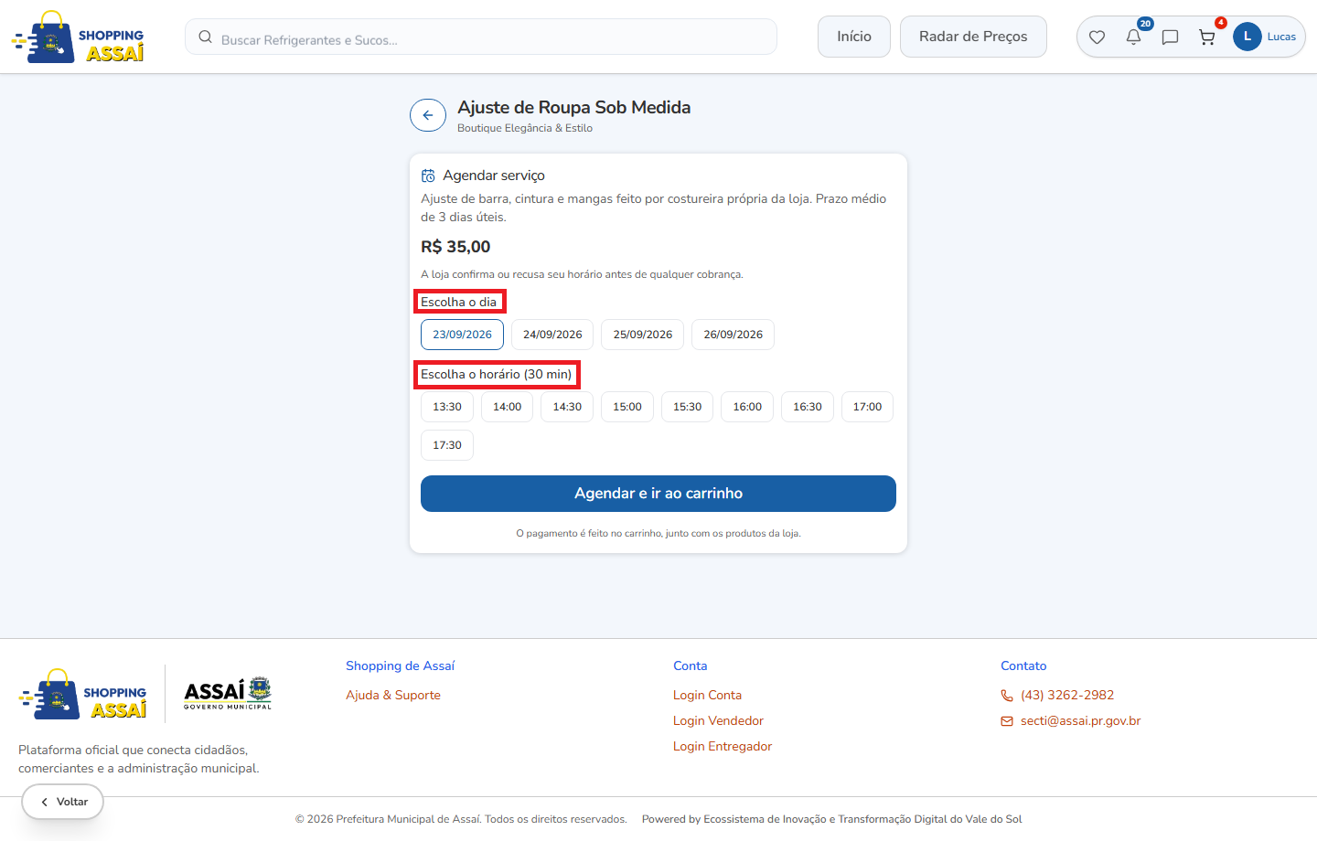Viewport: 1317px width, 841px height.
Task: Click the floating Voltar button
Action: pyautogui.click(x=62, y=802)
